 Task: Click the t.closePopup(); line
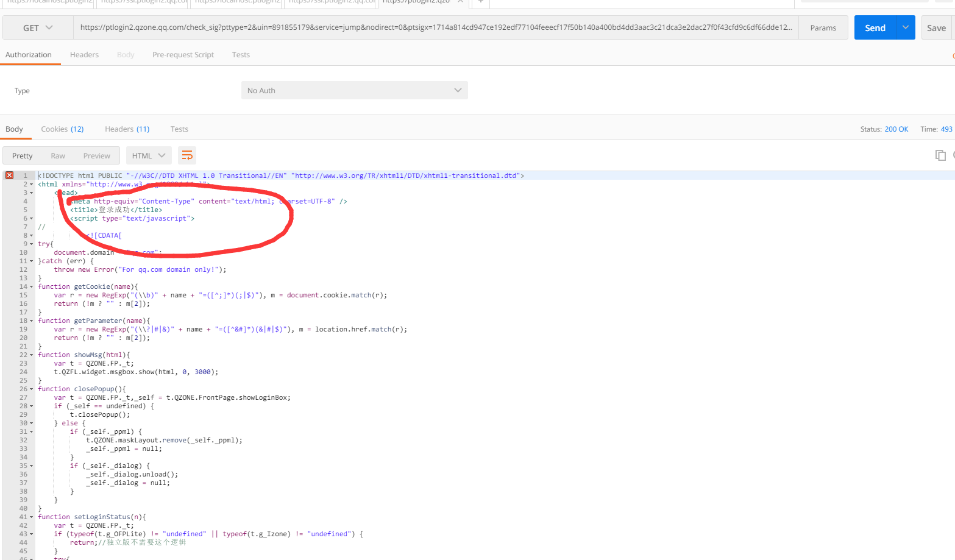(100, 414)
